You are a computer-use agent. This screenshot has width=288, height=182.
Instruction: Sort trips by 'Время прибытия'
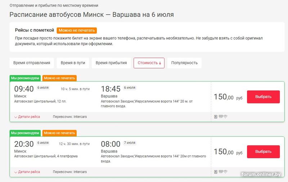tap(111, 63)
